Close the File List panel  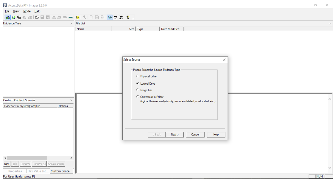coord(330,24)
